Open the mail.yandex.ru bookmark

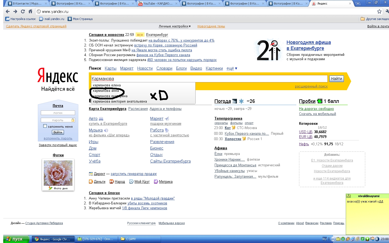point(52,19)
